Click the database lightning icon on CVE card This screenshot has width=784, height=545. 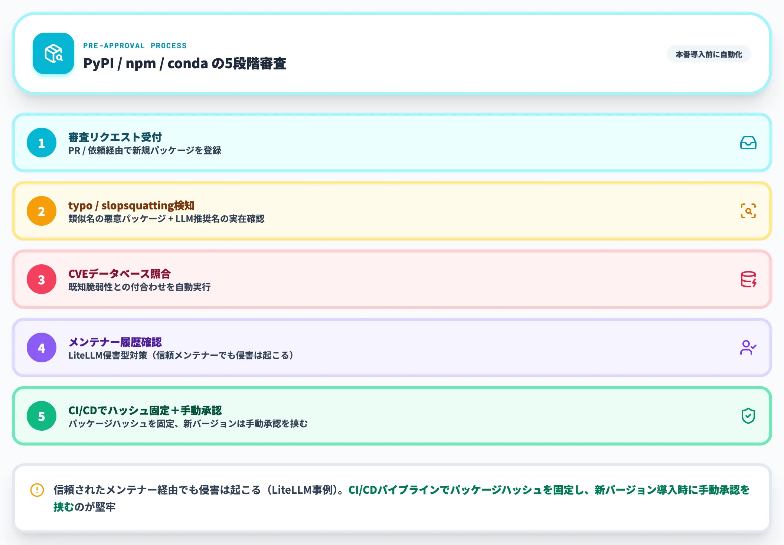point(748,279)
